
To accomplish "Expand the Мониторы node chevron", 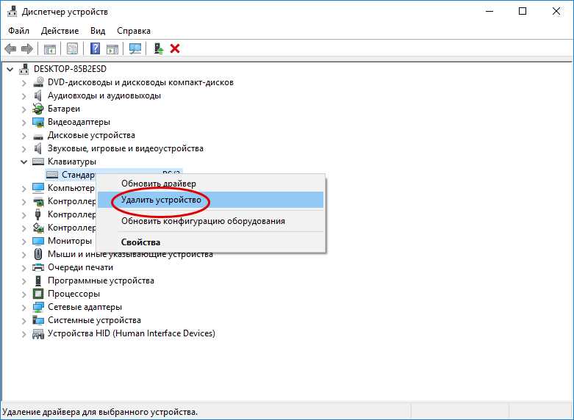I will tap(24, 242).
